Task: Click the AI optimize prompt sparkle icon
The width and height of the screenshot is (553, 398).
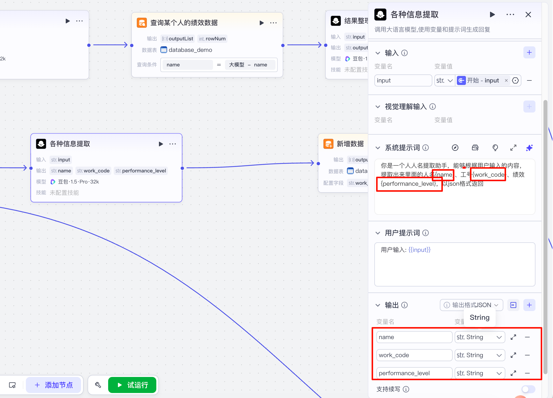Action: [529, 148]
